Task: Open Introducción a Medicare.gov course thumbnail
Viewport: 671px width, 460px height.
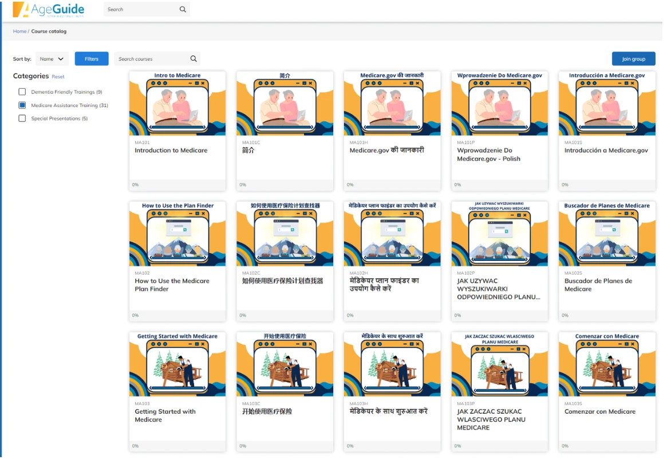Action: tap(607, 103)
